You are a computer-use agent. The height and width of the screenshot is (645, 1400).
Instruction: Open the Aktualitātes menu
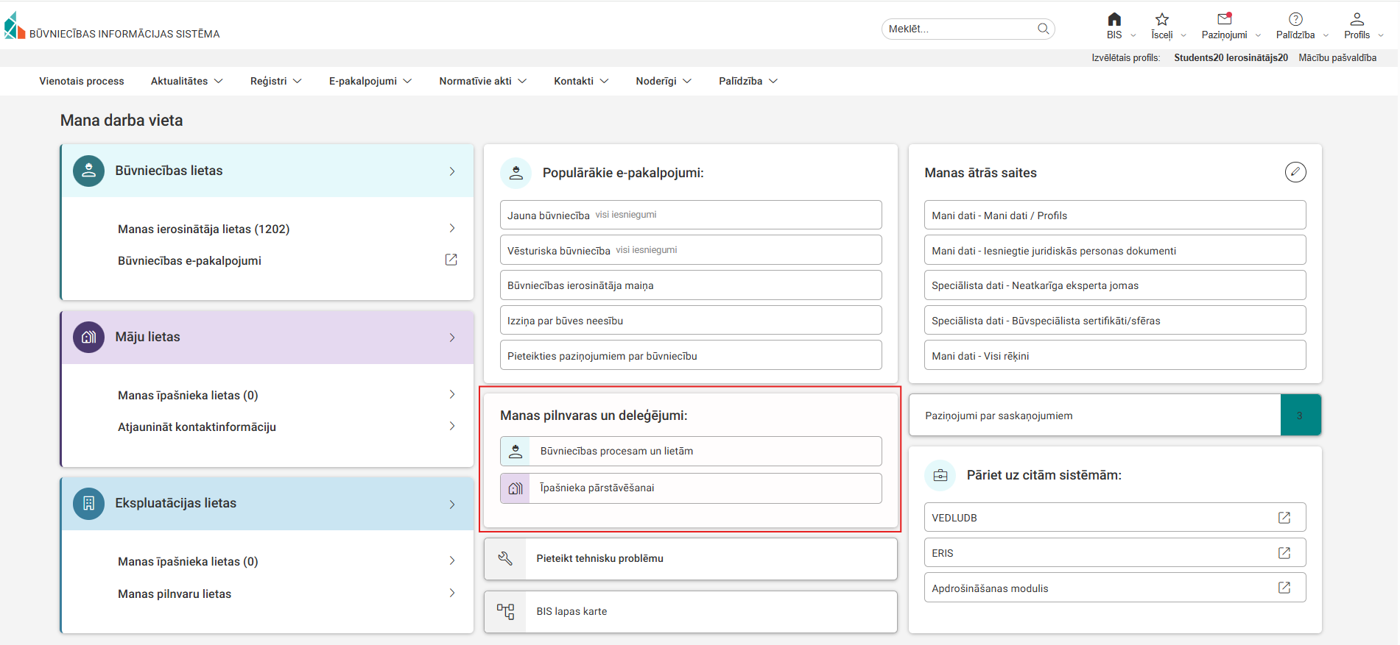tap(186, 81)
